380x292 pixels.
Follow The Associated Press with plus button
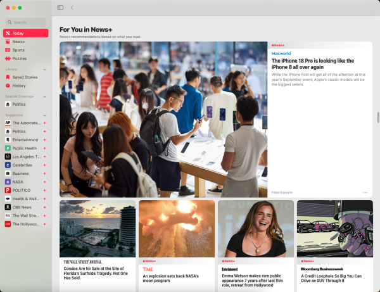44,123
